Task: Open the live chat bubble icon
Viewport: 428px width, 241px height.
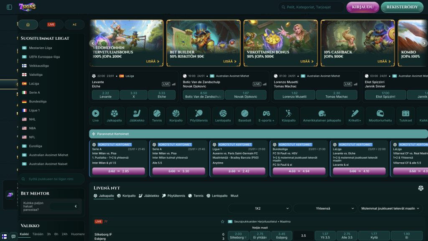Action: [x=13, y=236]
